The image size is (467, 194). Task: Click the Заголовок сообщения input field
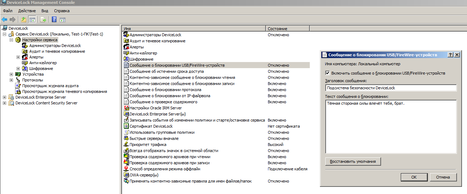tap(391, 88)
